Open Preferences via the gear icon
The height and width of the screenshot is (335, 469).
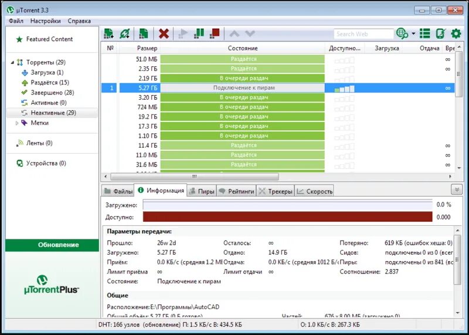click(x=456, y=33)
